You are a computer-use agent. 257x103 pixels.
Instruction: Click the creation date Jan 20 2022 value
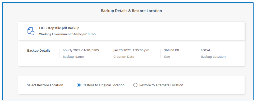tap(131, 50)
